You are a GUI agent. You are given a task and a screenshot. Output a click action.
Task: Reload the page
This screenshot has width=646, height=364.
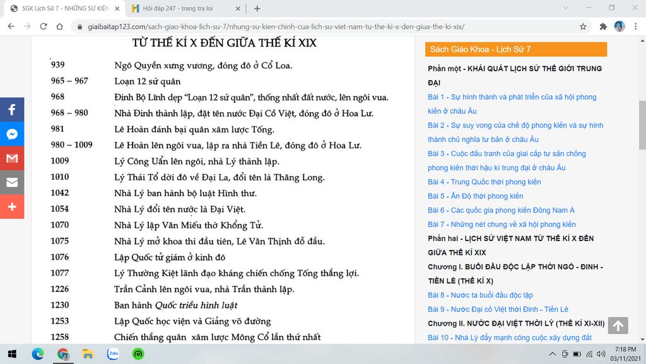(44, 26)
